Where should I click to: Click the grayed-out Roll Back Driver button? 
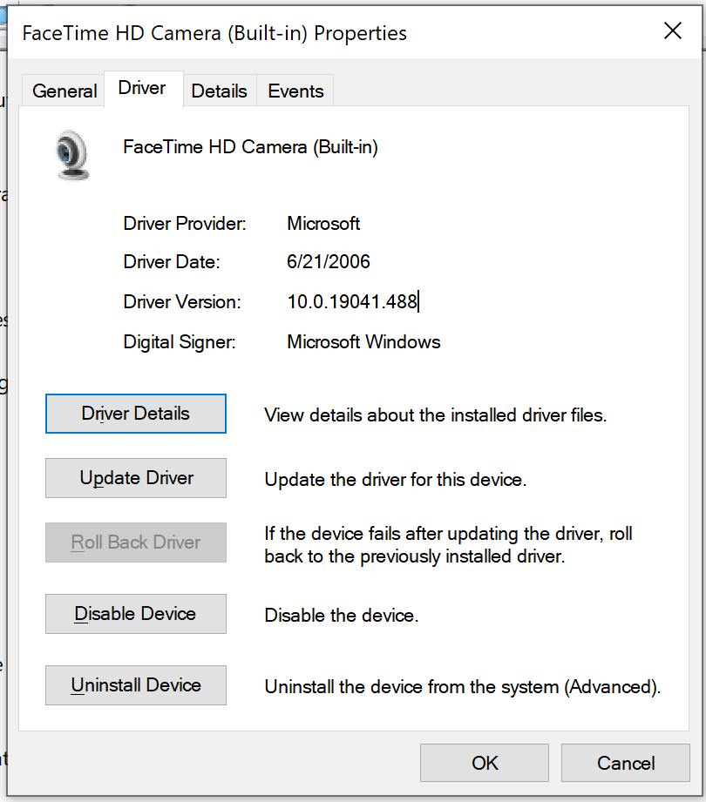tap(135, 543)
